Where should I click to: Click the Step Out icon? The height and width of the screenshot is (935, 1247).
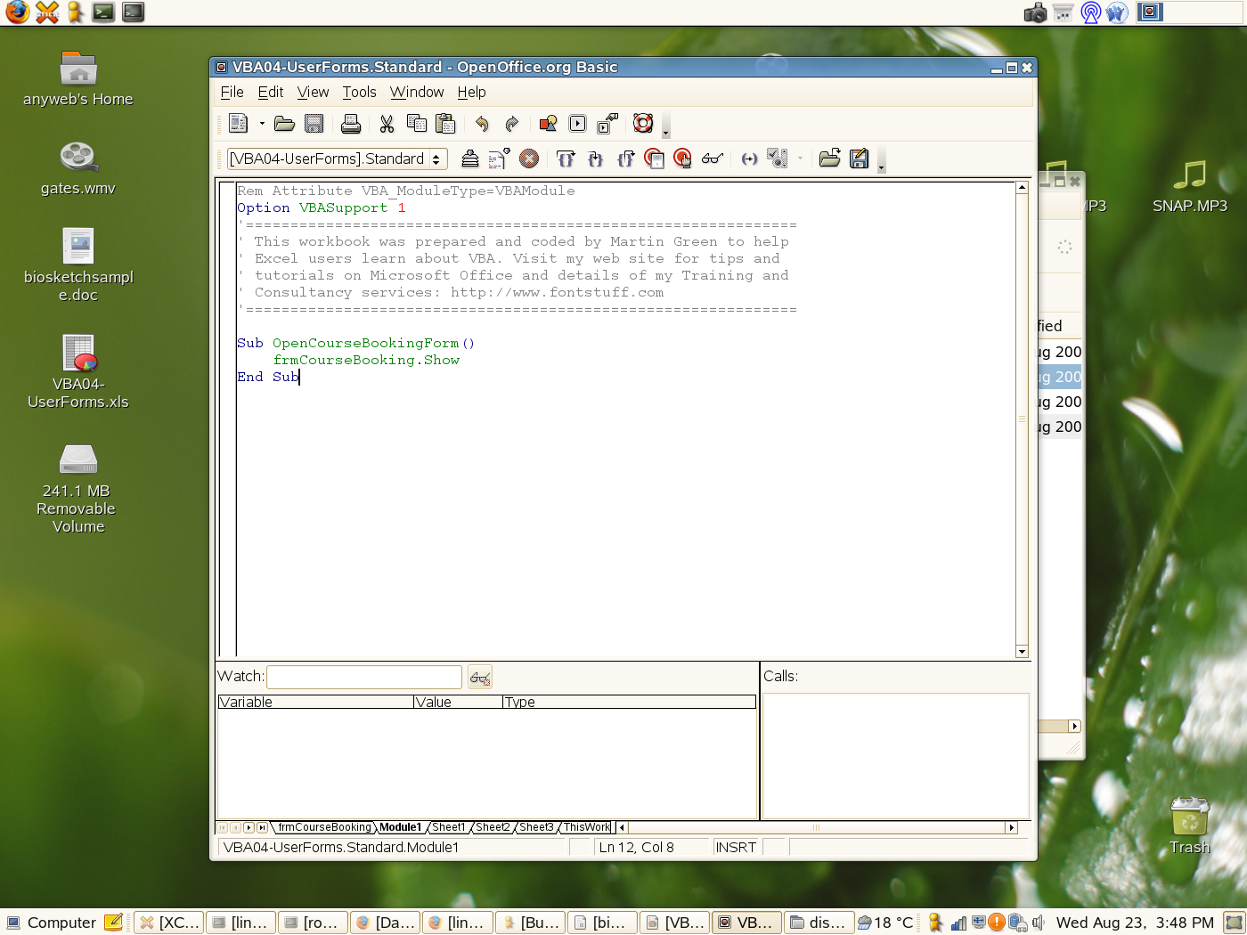(625, 159)
